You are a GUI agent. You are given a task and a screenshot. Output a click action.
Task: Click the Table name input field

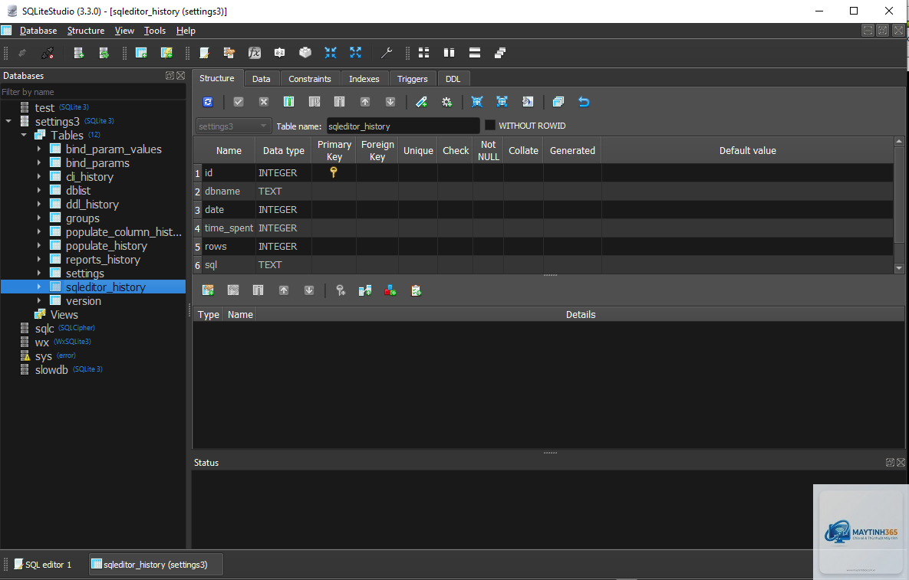point(403,126)
